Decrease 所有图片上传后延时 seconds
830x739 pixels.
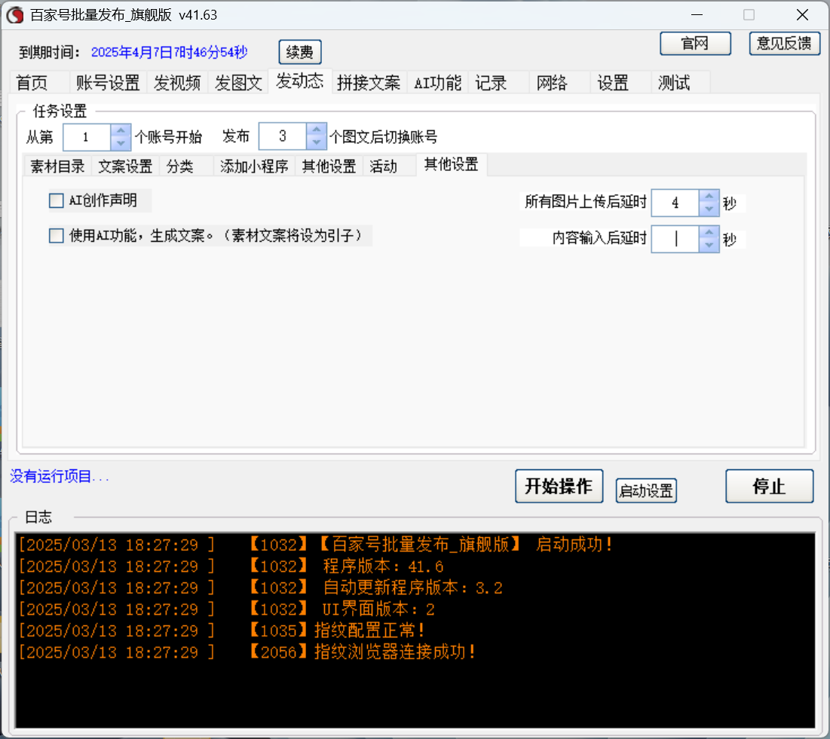click(709, 209)
